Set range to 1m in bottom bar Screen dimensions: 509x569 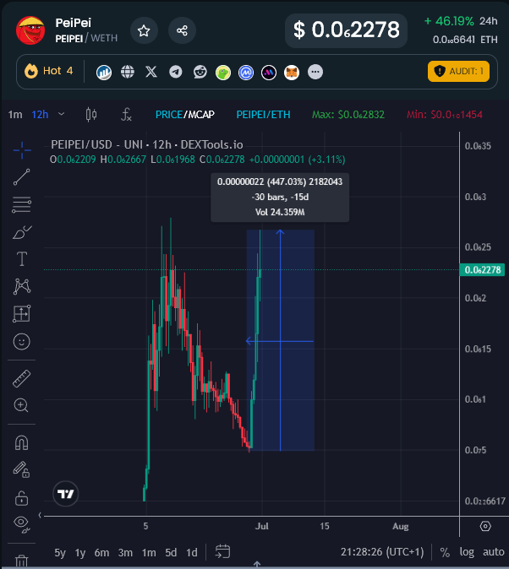149,553
